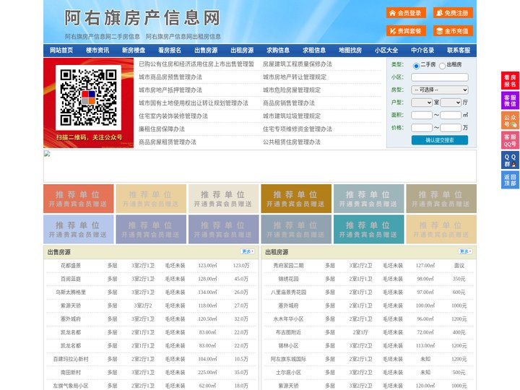
Task: Open 商品房销售管理办法 article link
Action: coord(289,103)
